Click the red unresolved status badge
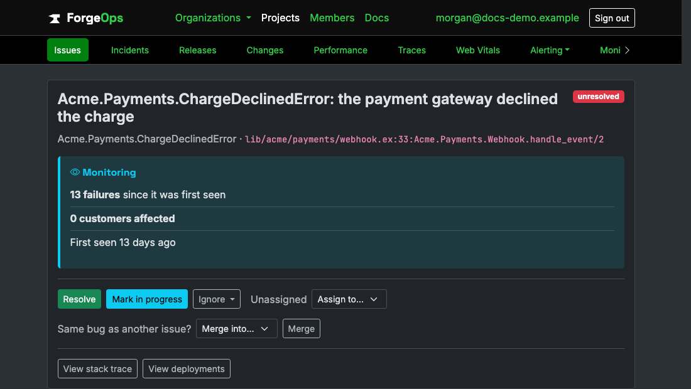691x389 pixels. pyautogui.click(x=598, y=97)
